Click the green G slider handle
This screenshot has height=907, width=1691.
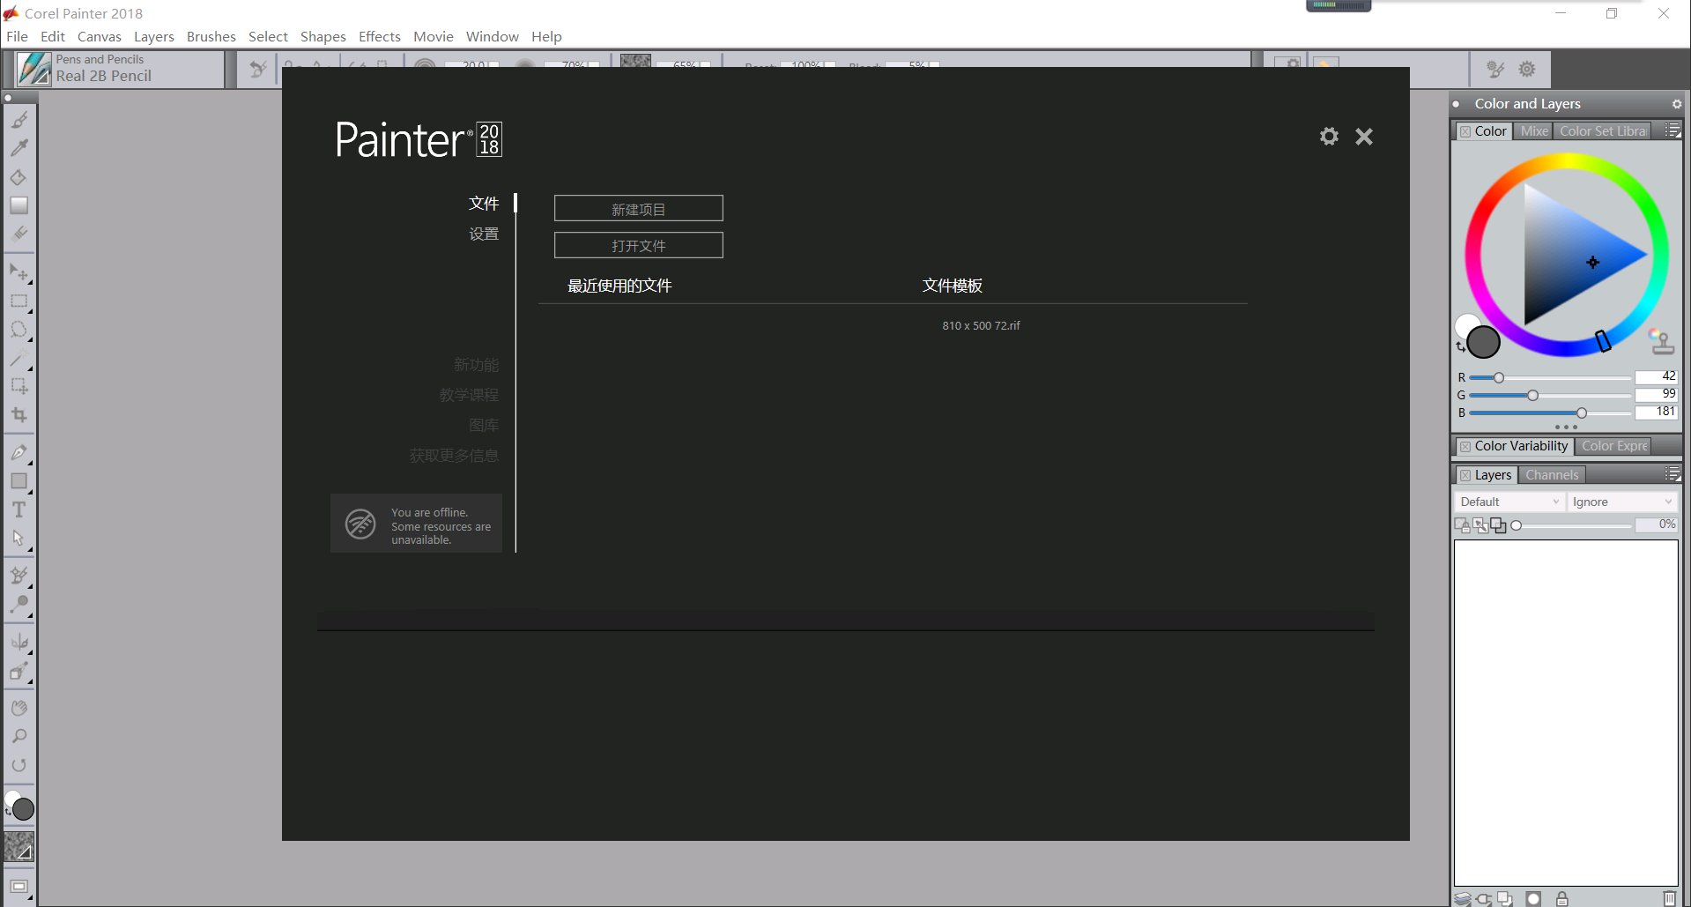(1533, 395)
